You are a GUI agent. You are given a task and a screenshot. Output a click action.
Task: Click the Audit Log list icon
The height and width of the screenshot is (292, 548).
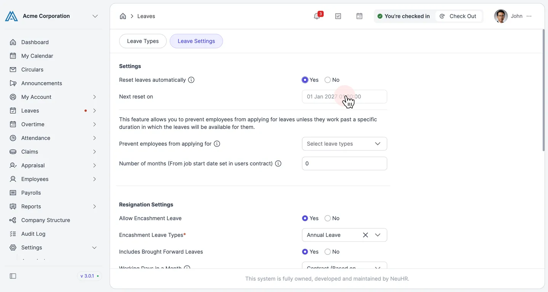(13, 234)
